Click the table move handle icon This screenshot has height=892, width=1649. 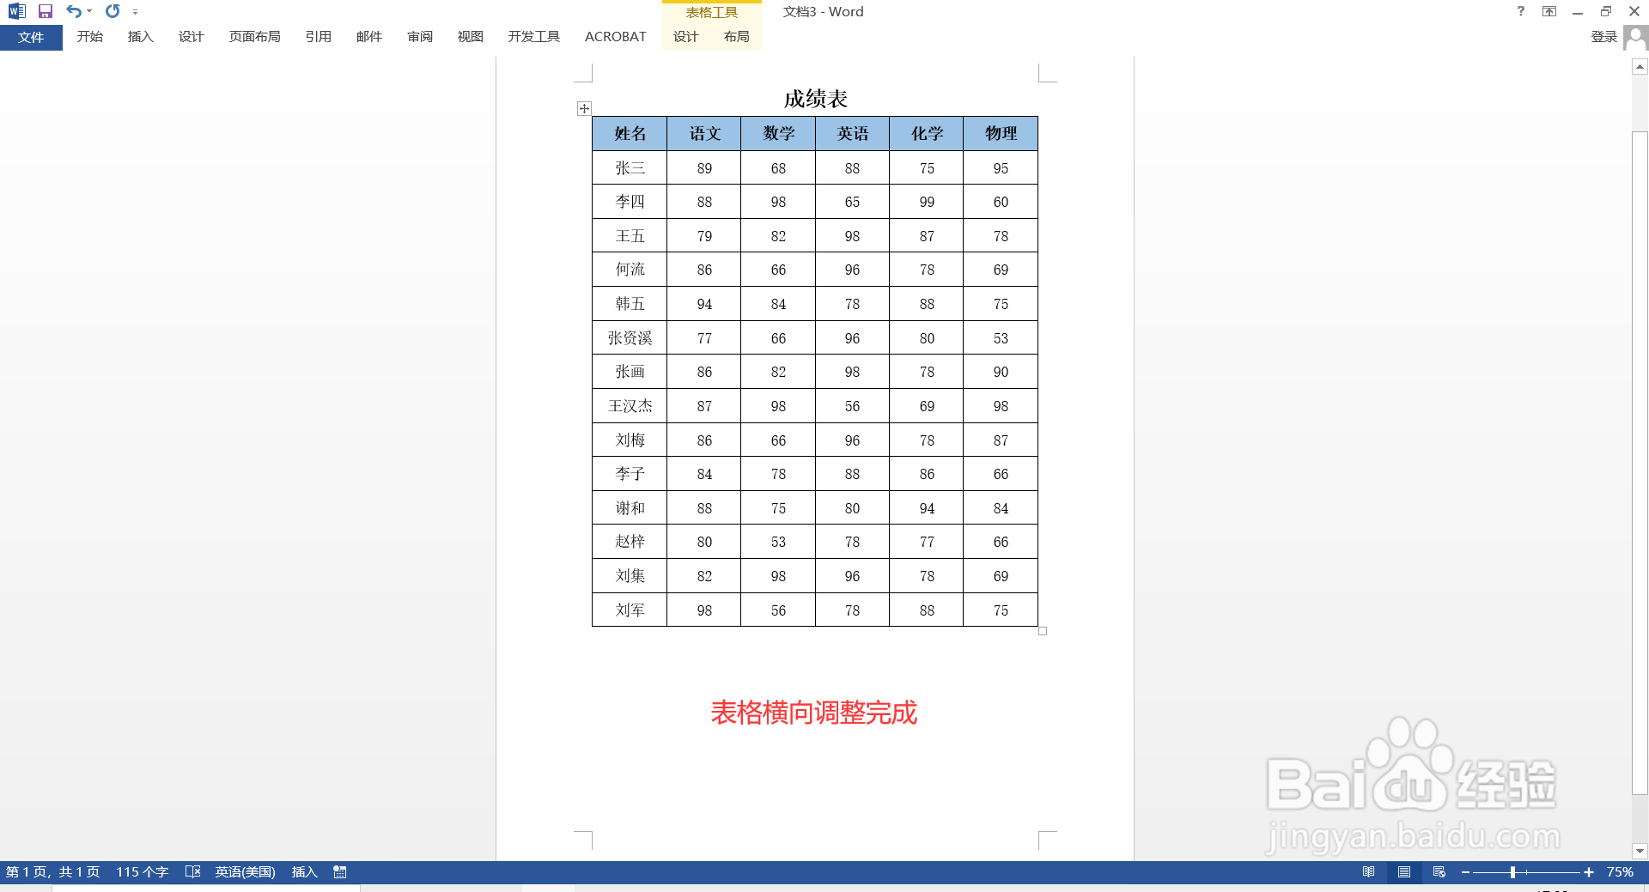click(584, 108)
